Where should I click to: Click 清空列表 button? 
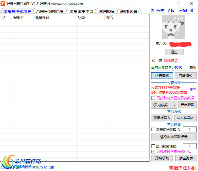pyautogui.click(x=186, y=158)
